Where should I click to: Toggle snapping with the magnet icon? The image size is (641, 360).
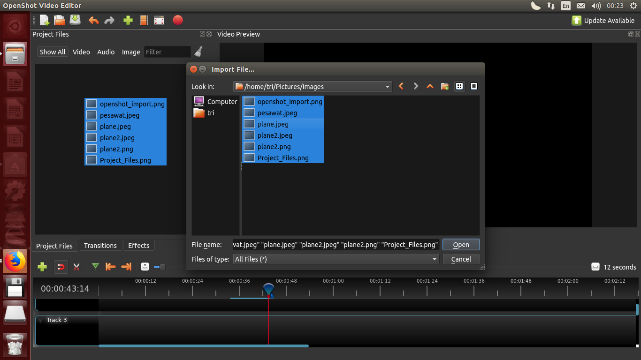coord(61,267)
